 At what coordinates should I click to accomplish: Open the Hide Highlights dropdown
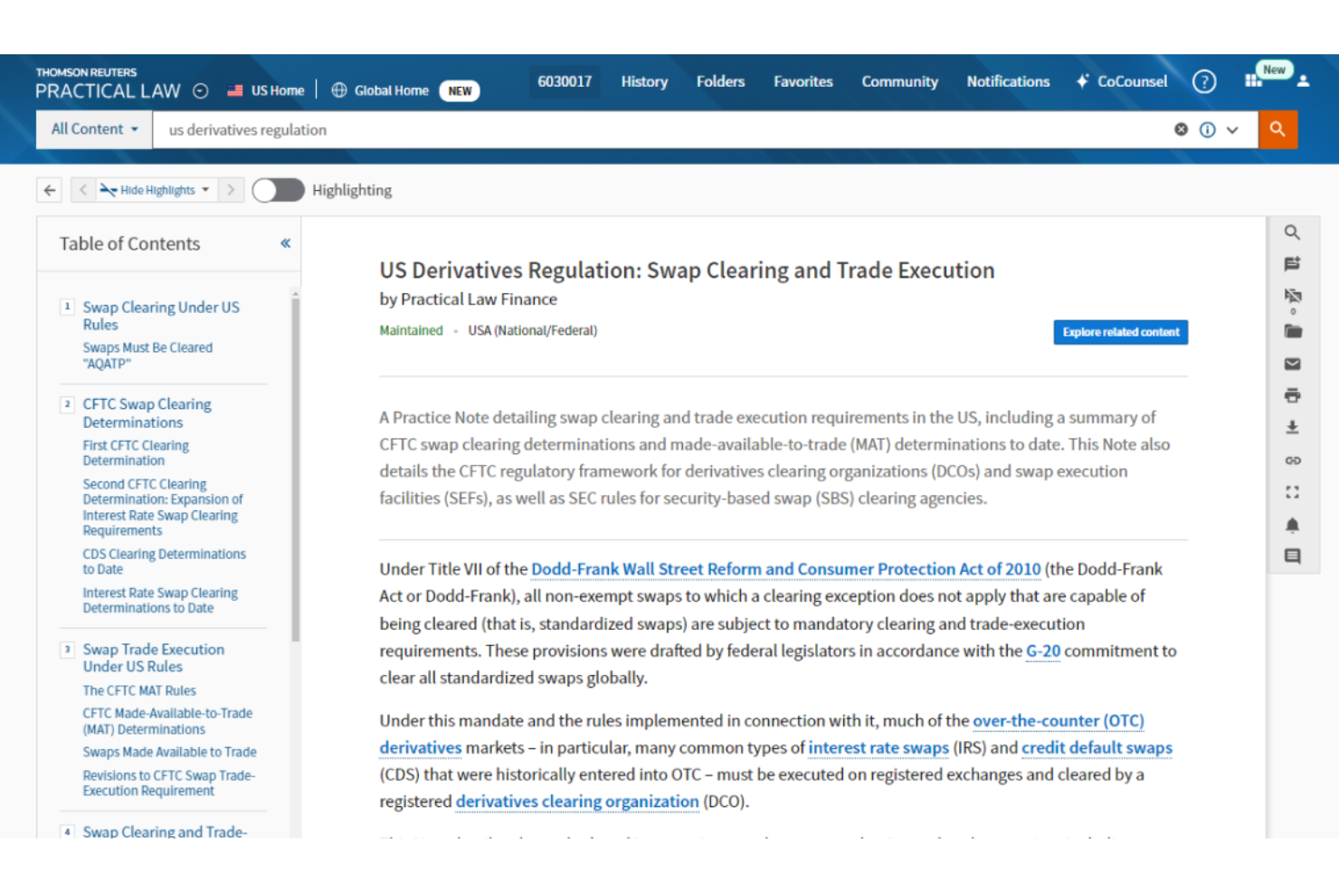(156, 190)
